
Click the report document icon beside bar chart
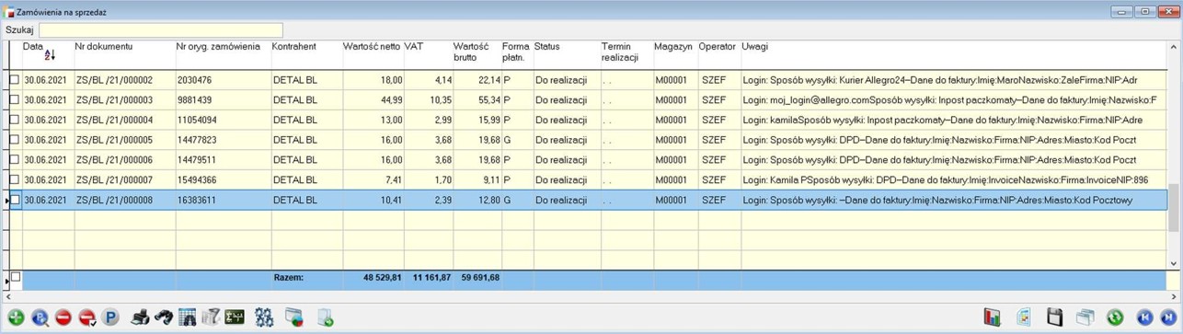pyautogui.click(x=1023, y=317)
